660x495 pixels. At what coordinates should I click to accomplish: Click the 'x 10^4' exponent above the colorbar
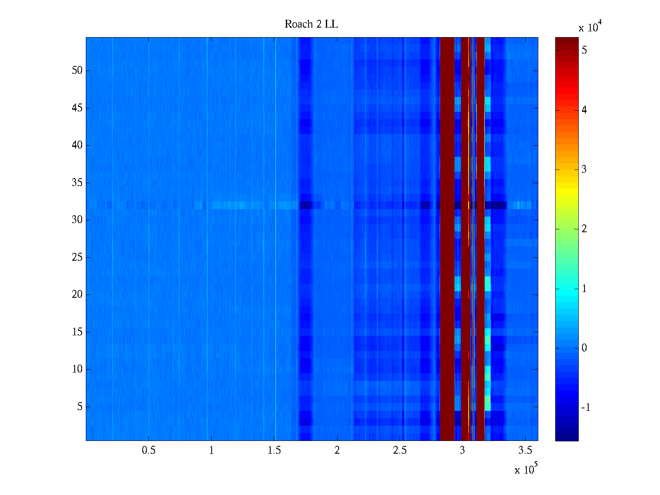point(588,27)
